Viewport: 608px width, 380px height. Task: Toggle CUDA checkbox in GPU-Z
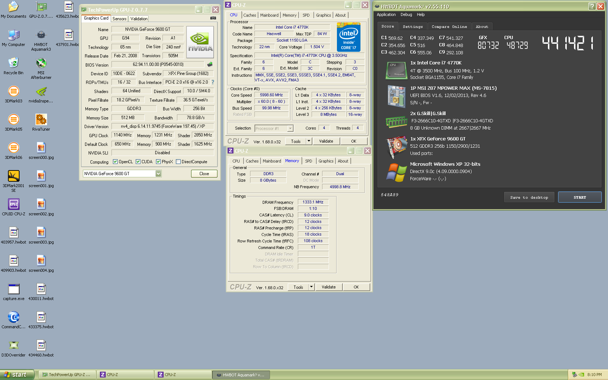138,162
